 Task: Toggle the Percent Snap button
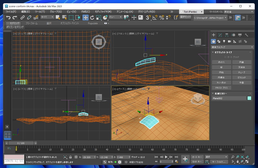pos(162,17)
